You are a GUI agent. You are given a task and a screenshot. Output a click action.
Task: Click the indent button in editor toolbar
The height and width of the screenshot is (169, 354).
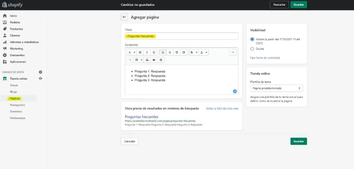click(184, 52)
